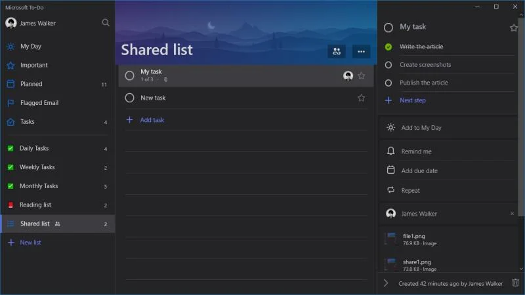Click the Repeat arrows icon
525x295 pixels.
pos(390,190)
